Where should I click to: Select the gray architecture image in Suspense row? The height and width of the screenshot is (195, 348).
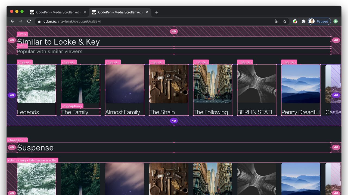pyautogui.click(x=257, y=179)
